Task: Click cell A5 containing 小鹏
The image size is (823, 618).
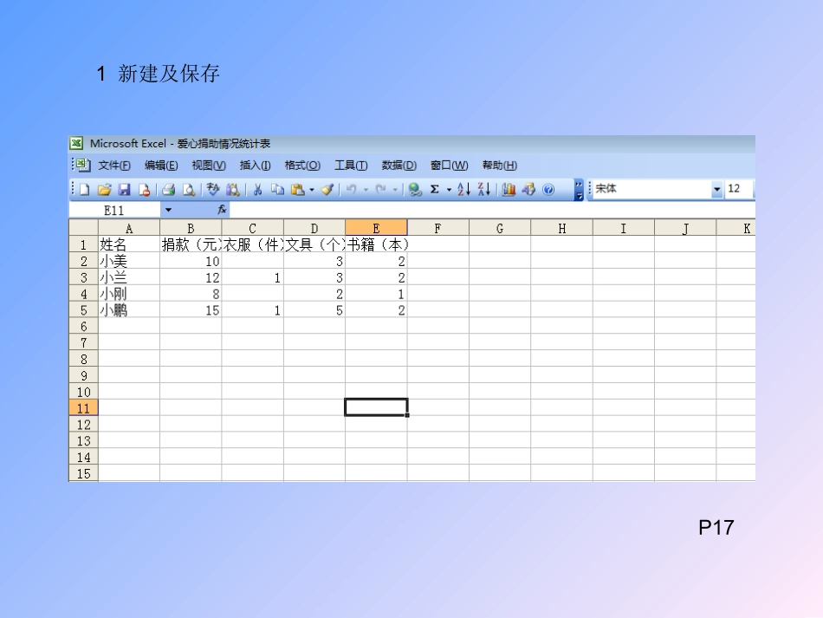Action: (x=129, y=309)
